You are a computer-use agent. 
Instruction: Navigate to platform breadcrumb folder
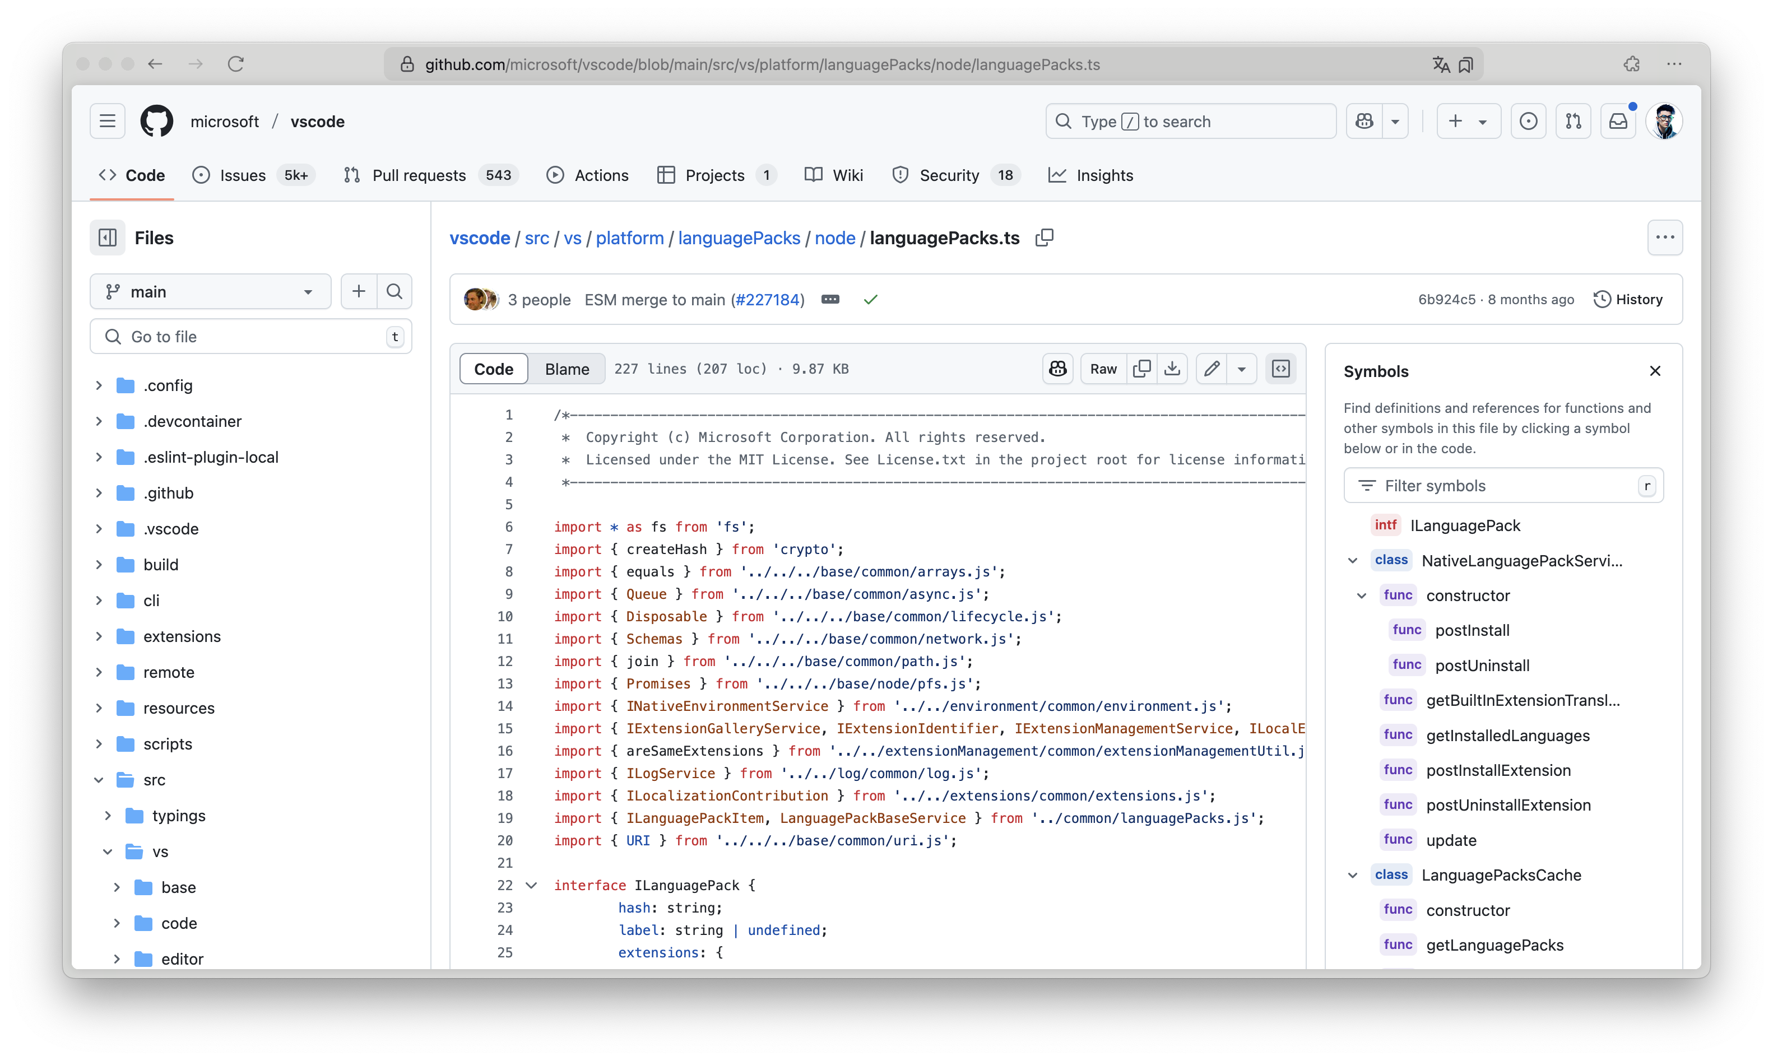[629, 238]
